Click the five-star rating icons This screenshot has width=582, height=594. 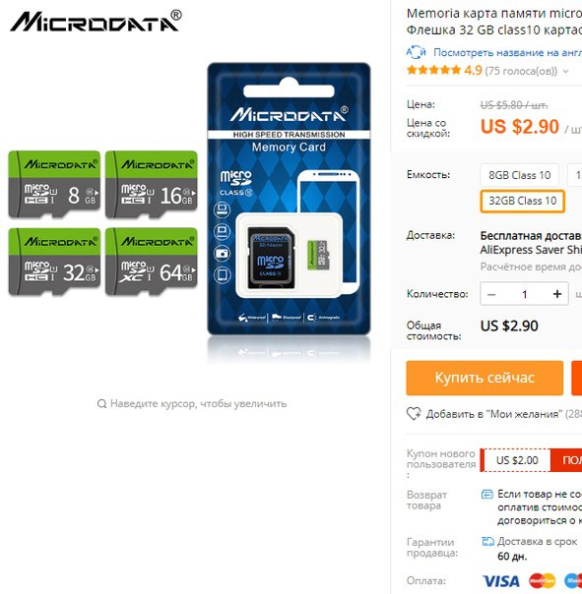click(x=433, y=70)
